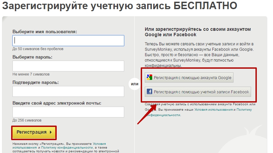Select the «Подтвердите пароль» text box
Image resolution: width=273 pixels, height=153 pixels.
(68, 91)
